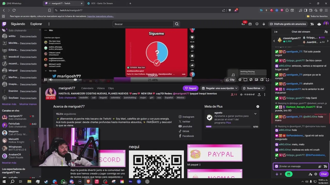Collapse the agosto Plus goal chevron
Screen dimensions: 330x185
(x=255, y=114)
